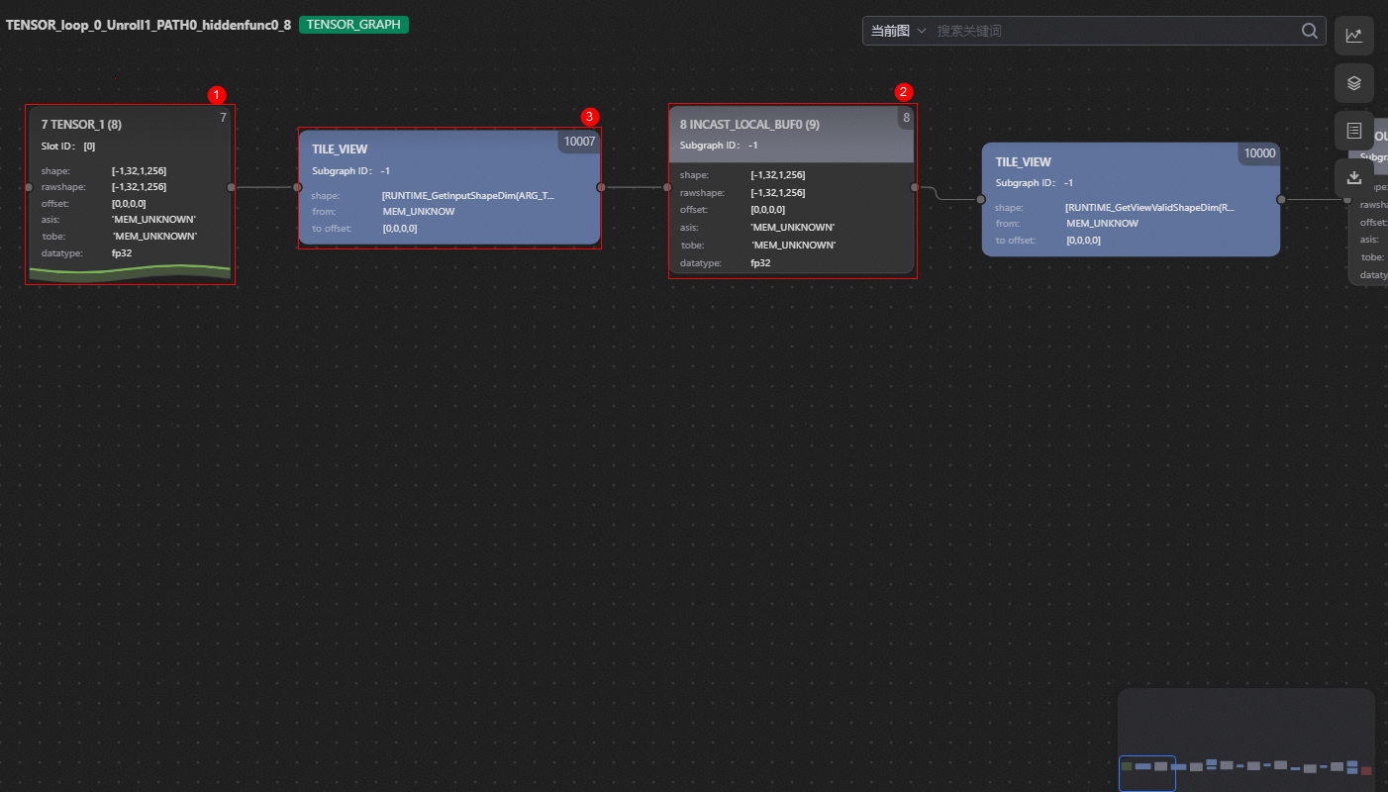
Task: Click output port of TENSOR_1 node
Action: [x=231, y=187]
